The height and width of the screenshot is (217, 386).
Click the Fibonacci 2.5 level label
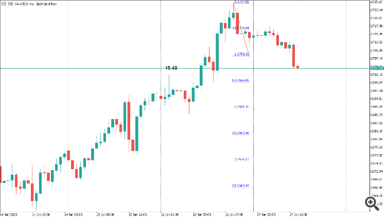(240, 133)
